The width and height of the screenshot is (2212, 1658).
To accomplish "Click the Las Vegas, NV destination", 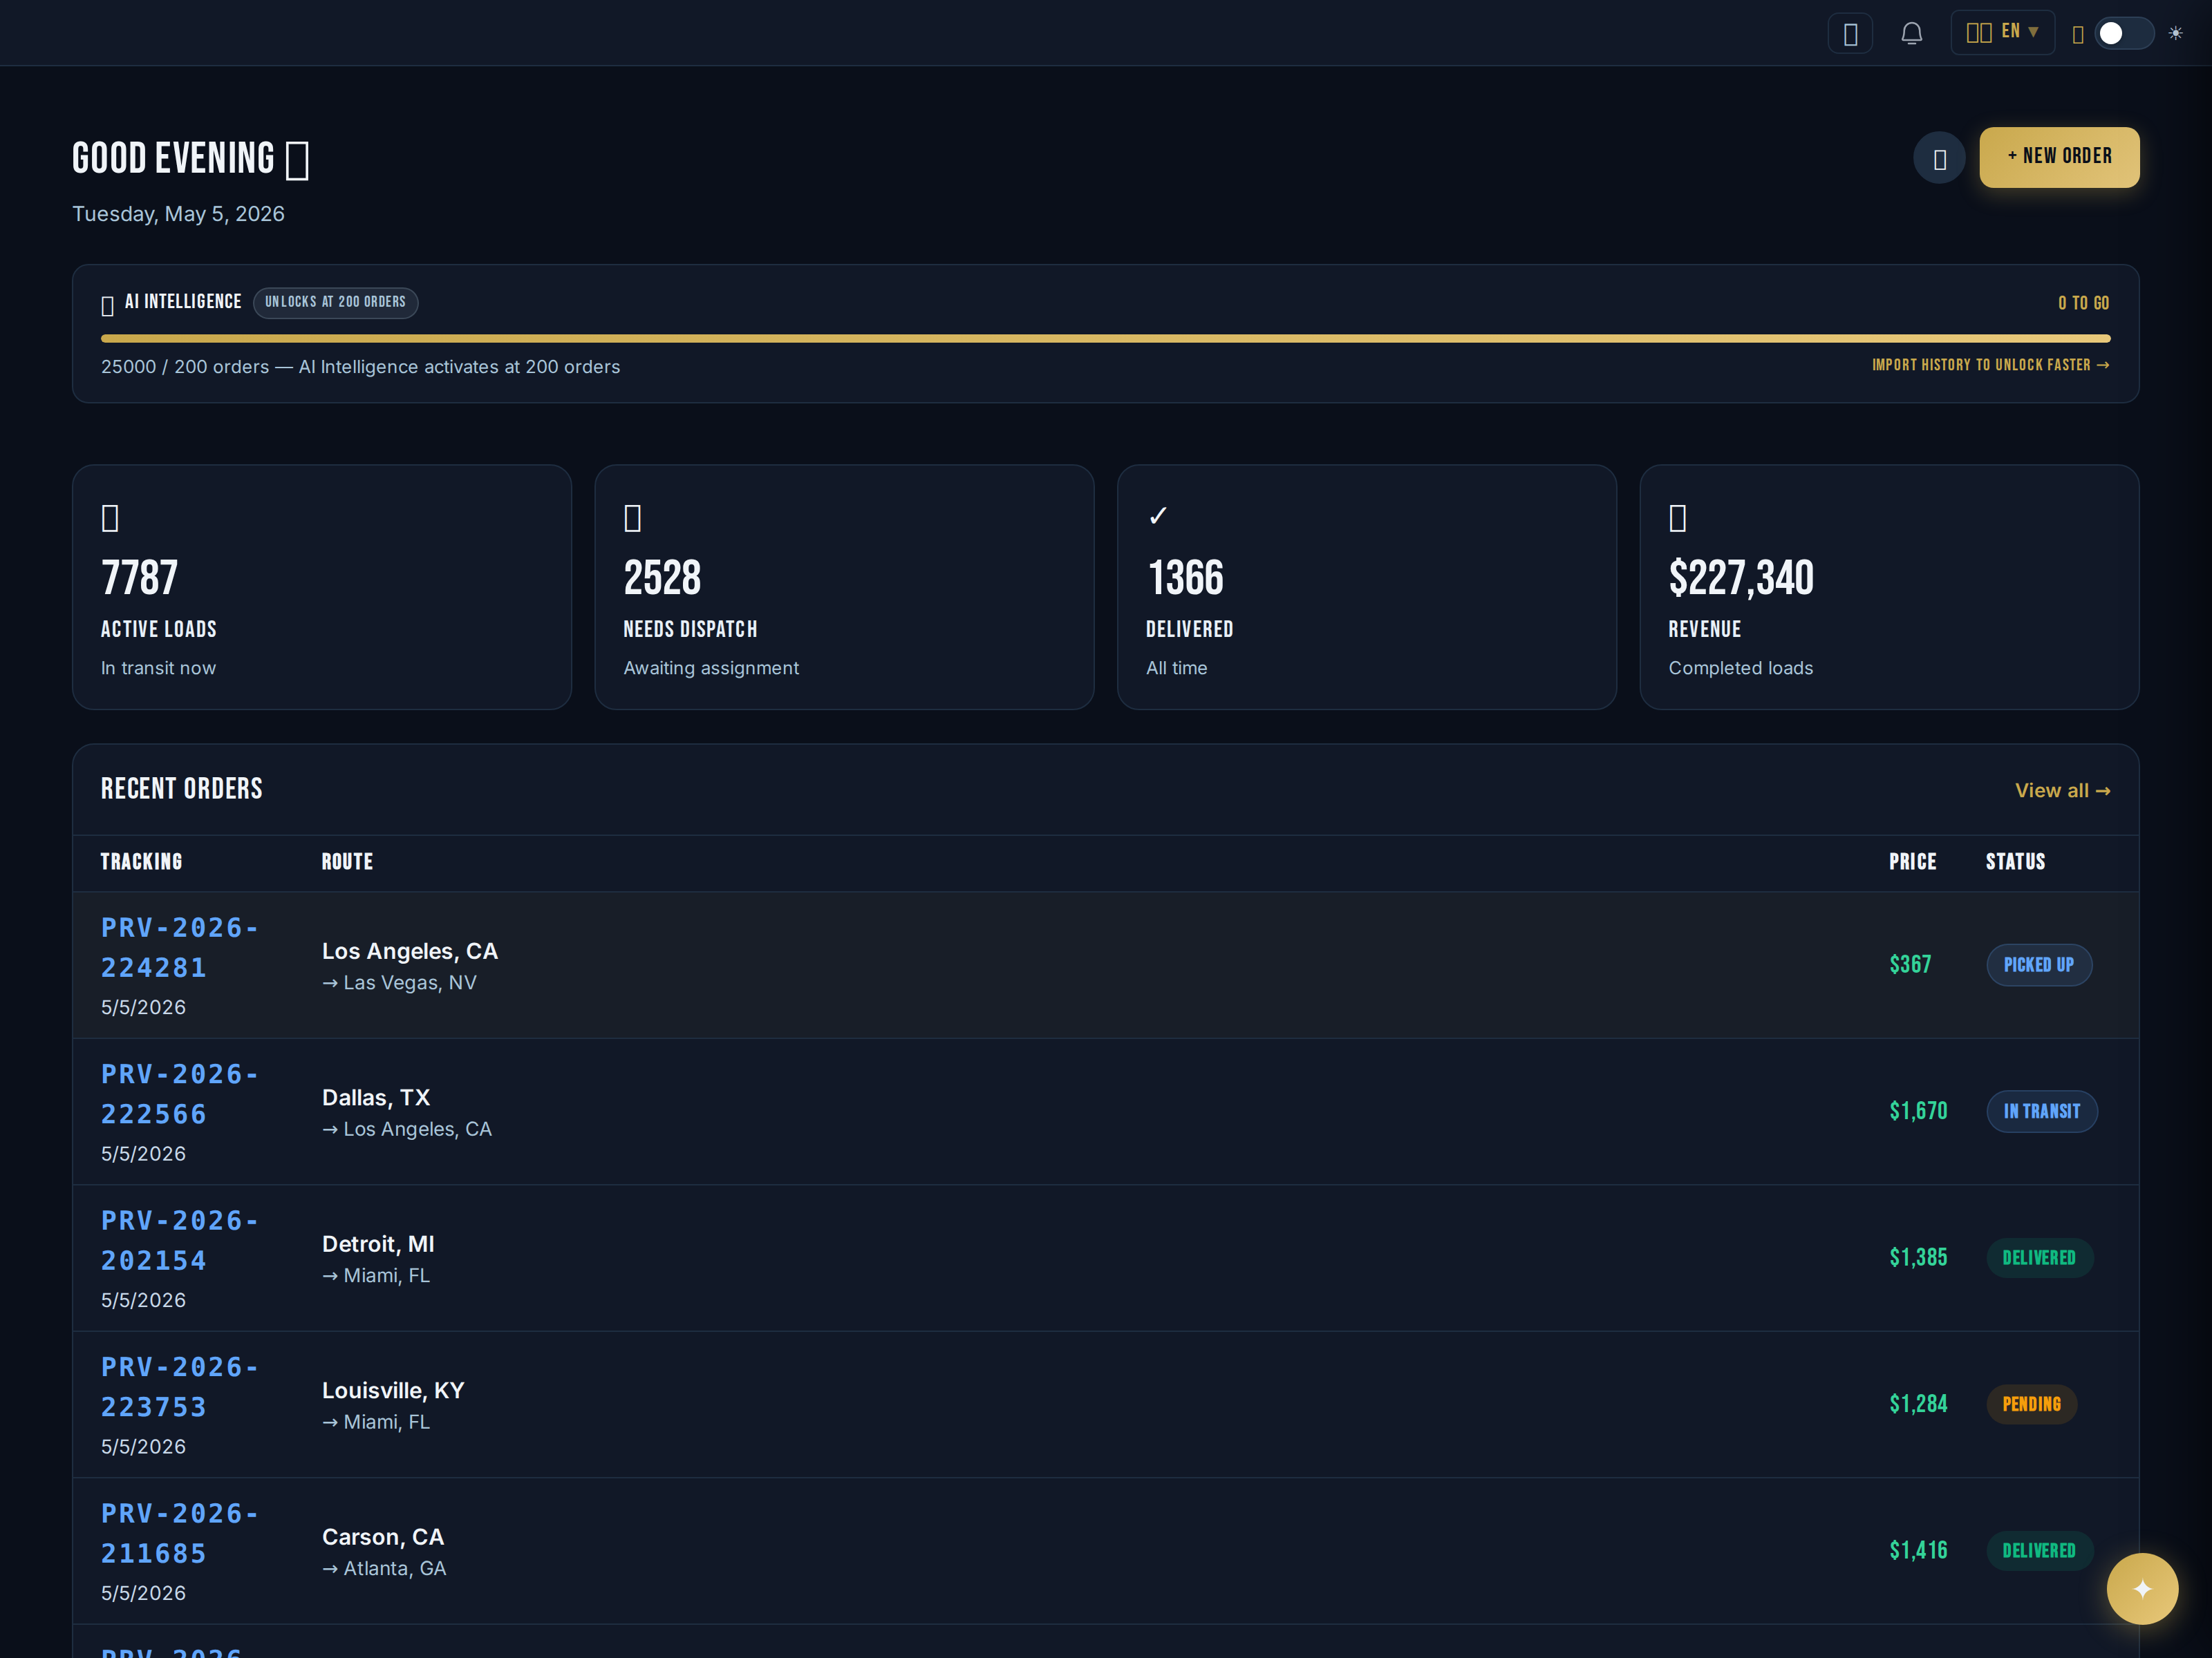I will point(400,984).
